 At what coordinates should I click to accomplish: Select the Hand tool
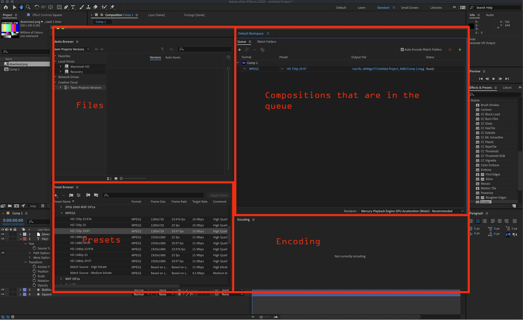[21, 7]
